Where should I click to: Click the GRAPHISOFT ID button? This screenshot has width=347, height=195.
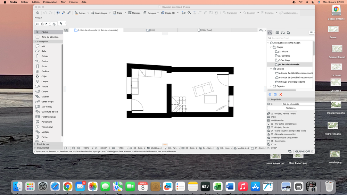[304, 151]
